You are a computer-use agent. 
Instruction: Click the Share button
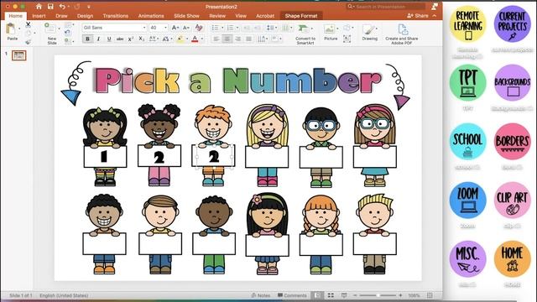[418, 16]
